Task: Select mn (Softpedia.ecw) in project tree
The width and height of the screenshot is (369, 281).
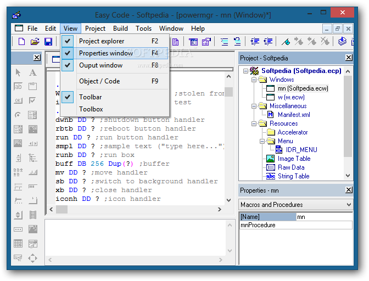Action: pos(303,88)
